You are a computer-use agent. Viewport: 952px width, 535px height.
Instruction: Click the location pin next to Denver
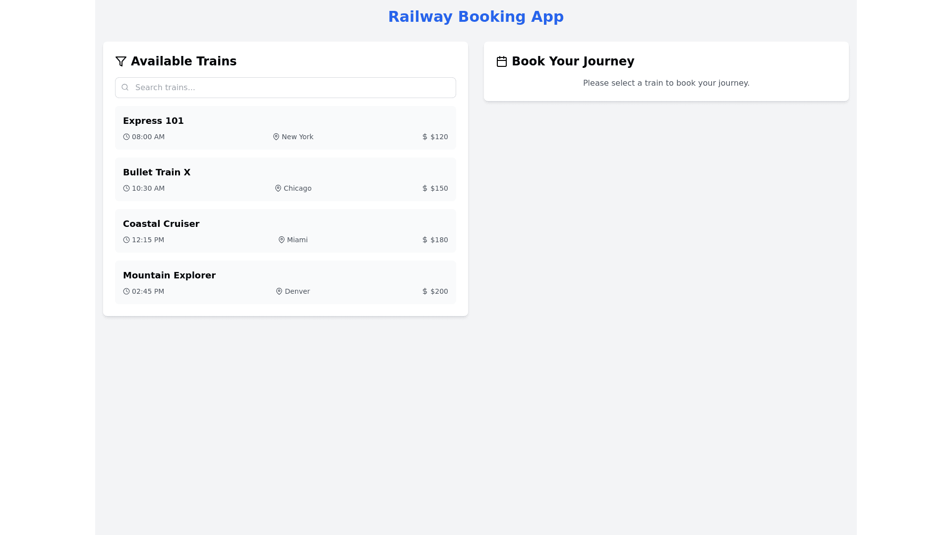point(279,291)
